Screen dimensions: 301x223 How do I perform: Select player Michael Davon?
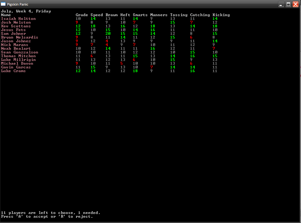(17, 63)
